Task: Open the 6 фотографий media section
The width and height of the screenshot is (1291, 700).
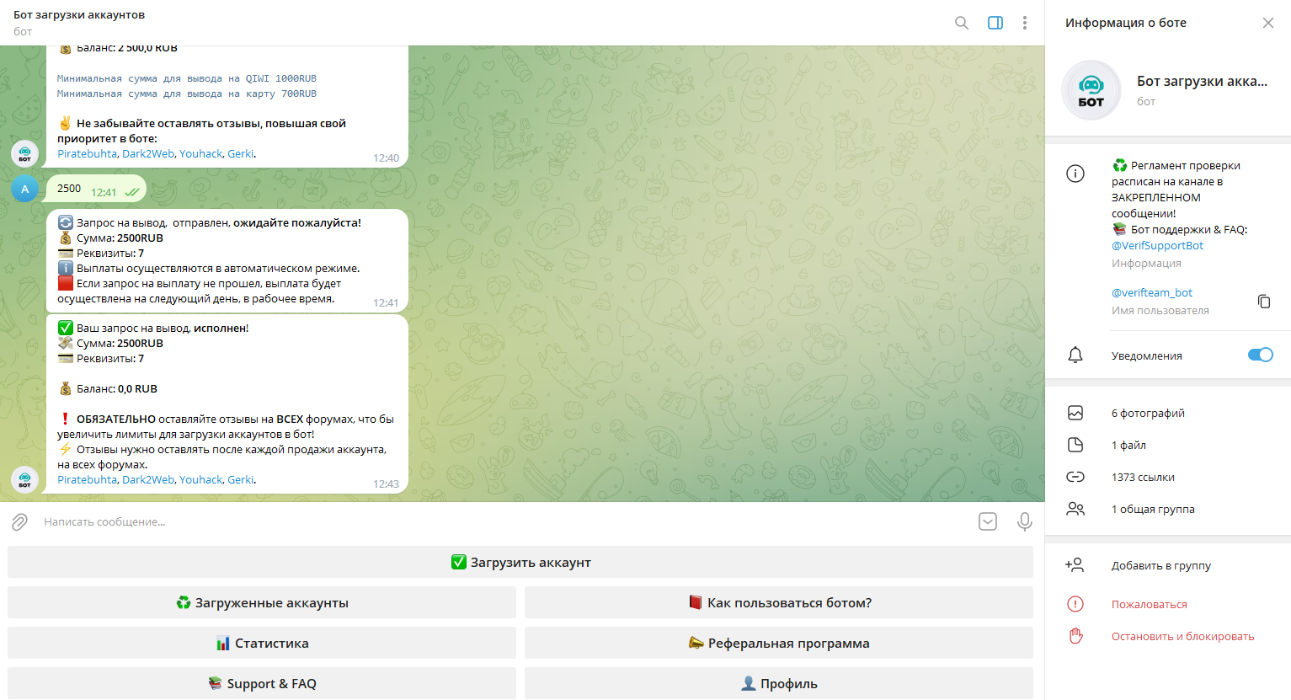Action: [x=1148, y=414]
